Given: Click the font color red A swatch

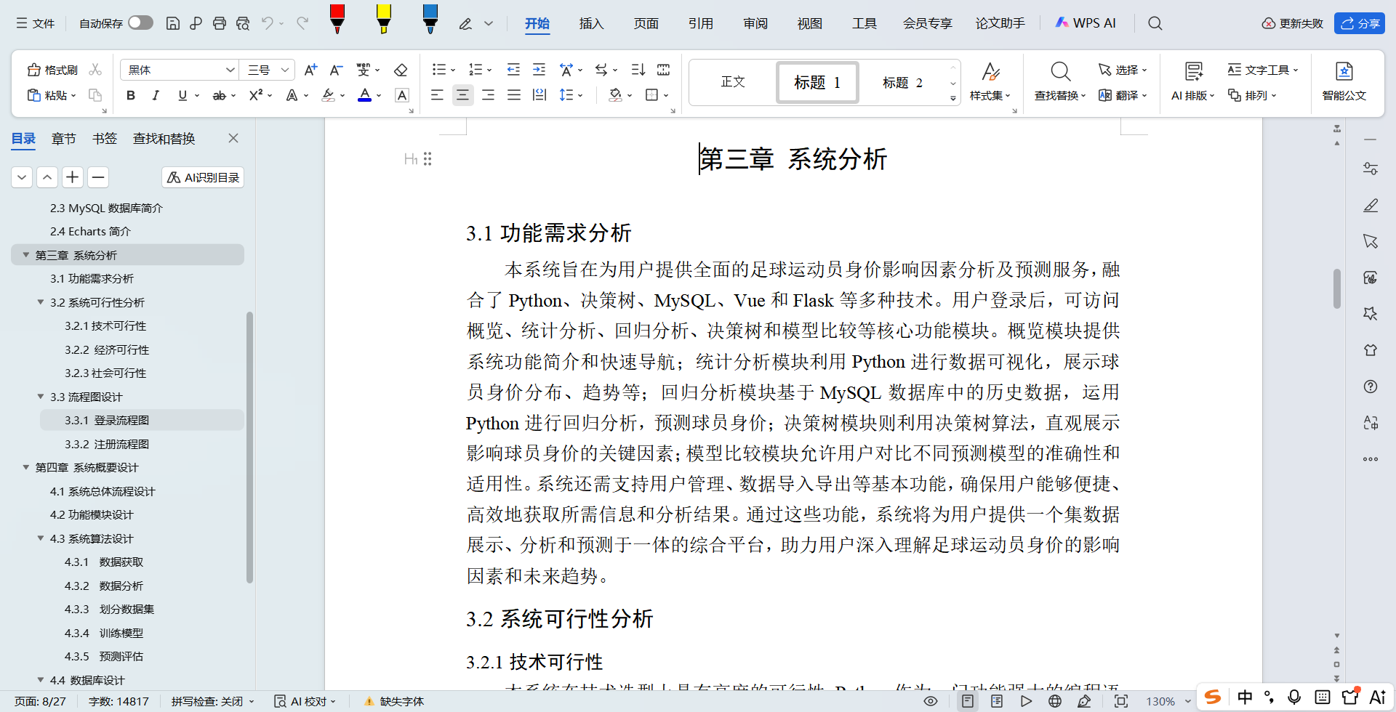Looking at the screenshot, I should pyautogui.click(x=365, y=95).
